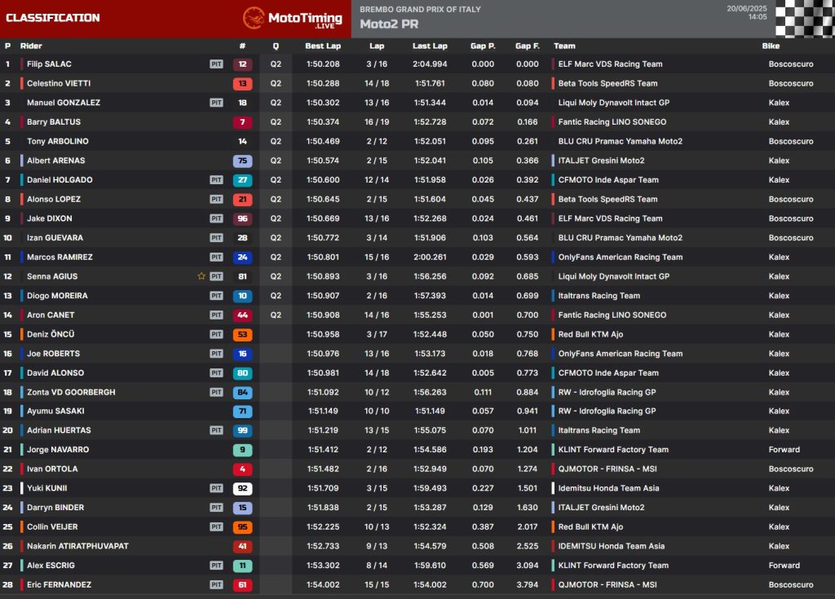The width and height of the screenshot is (835, 599).
Task: Click the star icon beside Senna AGIUS
Action: [201, 276]
